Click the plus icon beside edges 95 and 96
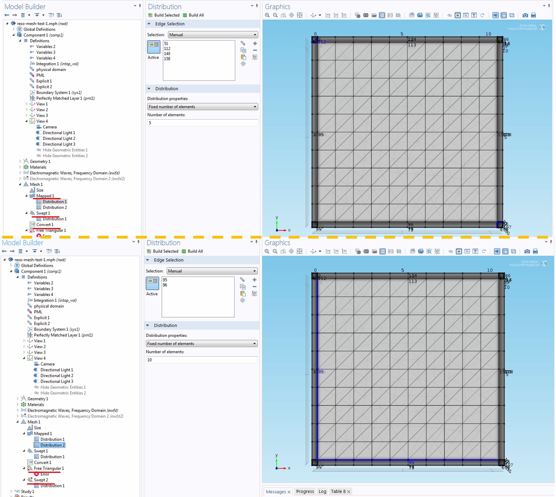556x497 pixels. click(254, 280)
